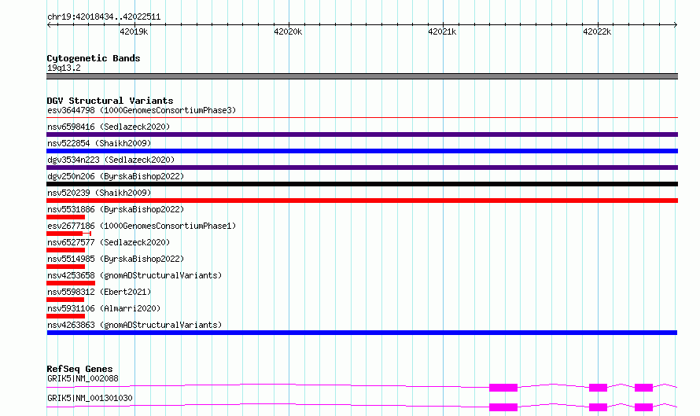This screenshot has width=700, height=416.
Task: Click the esv2677186 red bar with whisker
Action: 68,234
